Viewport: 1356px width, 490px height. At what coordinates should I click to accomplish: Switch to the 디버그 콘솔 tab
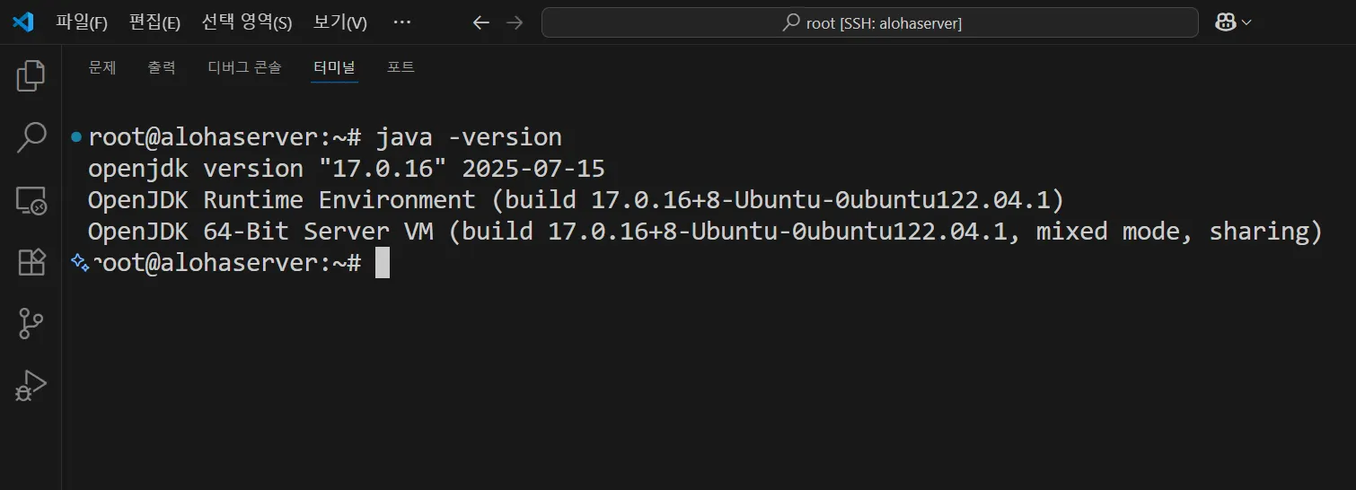[244, 67]
